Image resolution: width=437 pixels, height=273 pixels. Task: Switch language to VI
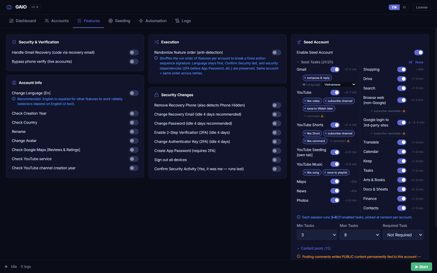point(404,7)
